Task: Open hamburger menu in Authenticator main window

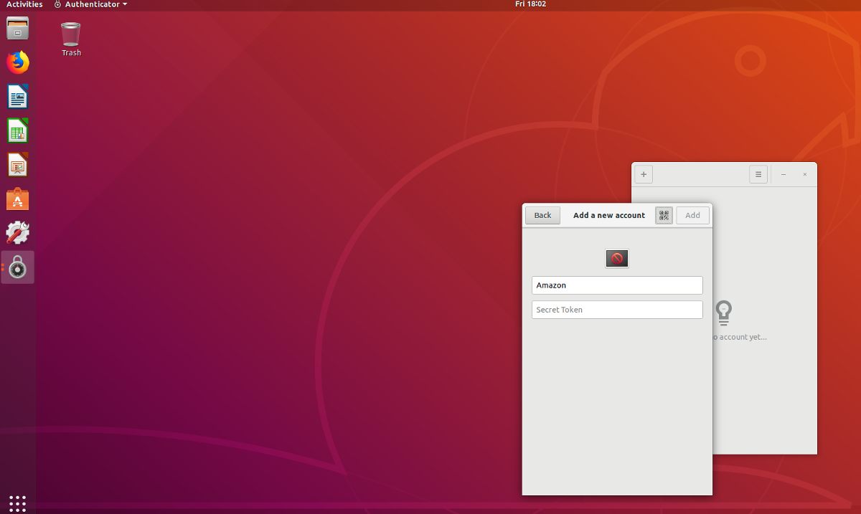Action: [758, 174]
